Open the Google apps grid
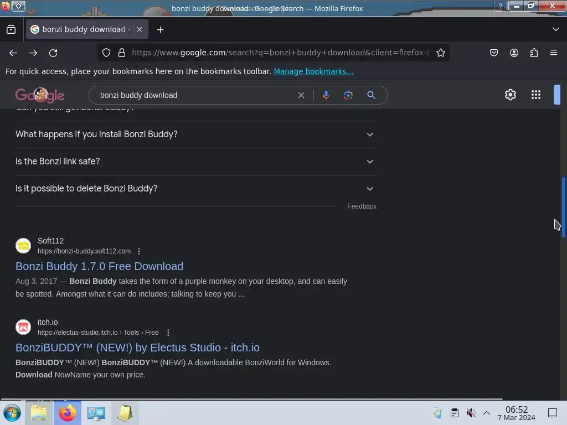 click(536, 95)
